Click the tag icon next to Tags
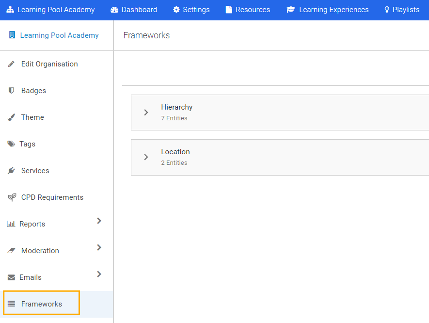The image size is (429, 323). tap(11, 144)
